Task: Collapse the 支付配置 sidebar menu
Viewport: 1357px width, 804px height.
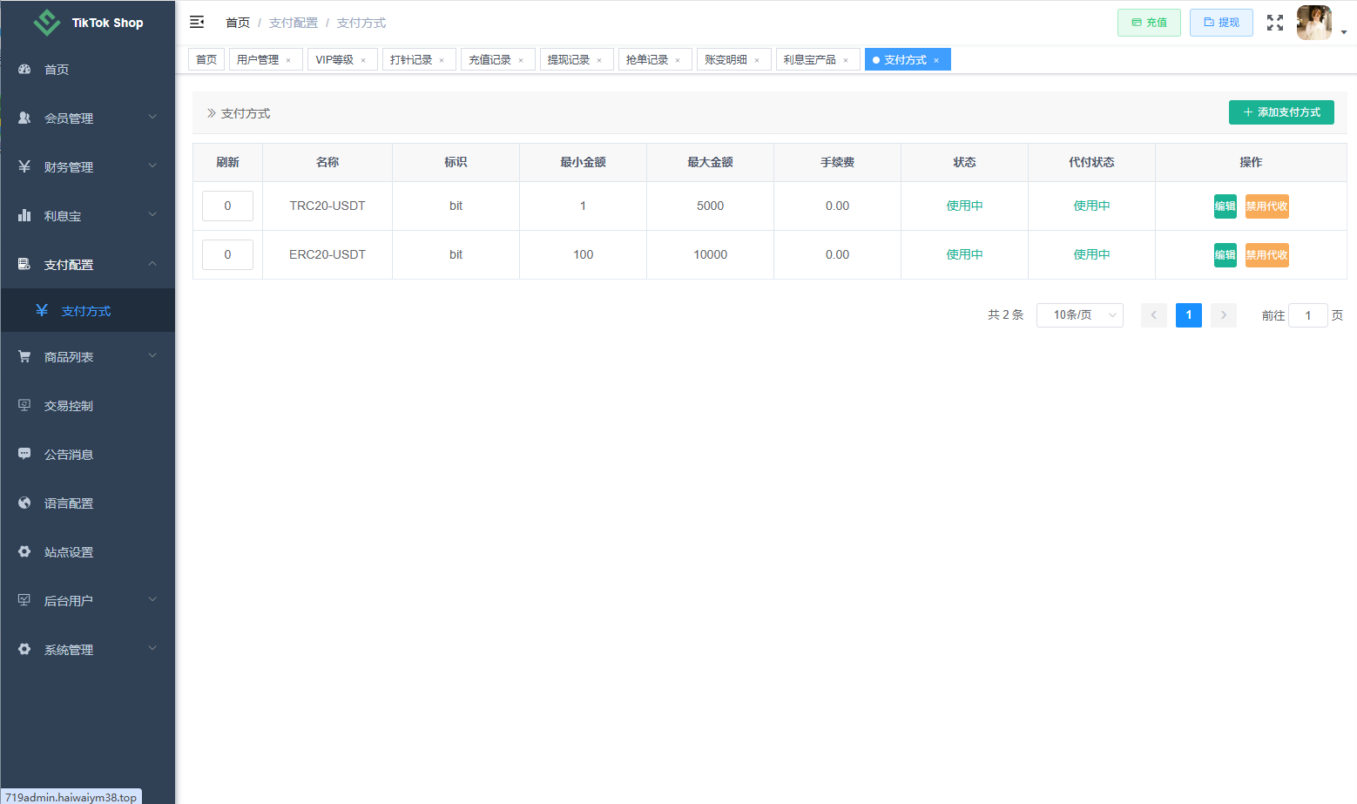Action: (87, 265)
